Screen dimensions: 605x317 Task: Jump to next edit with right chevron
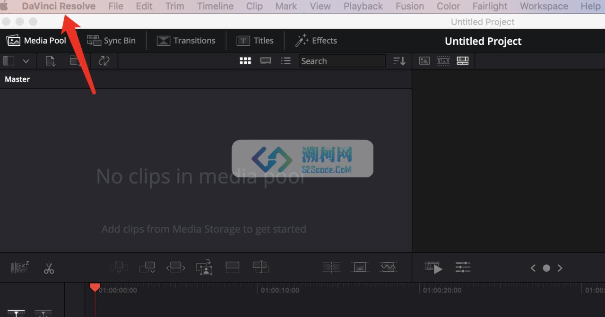tap(560, 268)
